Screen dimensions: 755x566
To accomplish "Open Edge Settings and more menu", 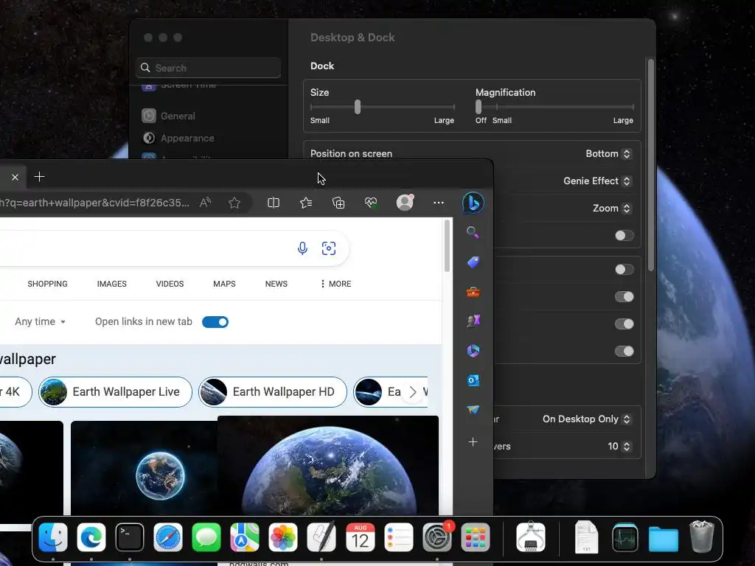I will coord(438,203).
